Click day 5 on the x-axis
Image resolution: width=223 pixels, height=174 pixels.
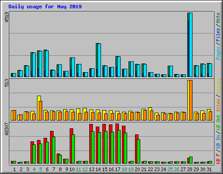click(41, 169)
